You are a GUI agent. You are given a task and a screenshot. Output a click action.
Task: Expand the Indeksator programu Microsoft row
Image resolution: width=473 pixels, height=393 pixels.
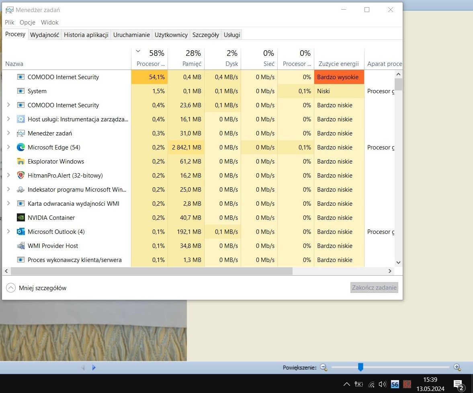point(8,189)
